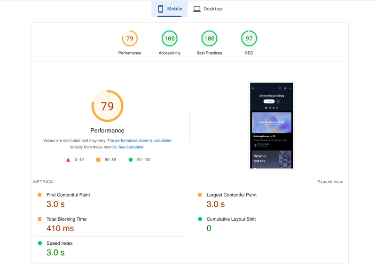The width and height of the screenshot is (376, 264).
Task: Click the Cumulative Layout Shift metric label
Action: coord(231,219)
